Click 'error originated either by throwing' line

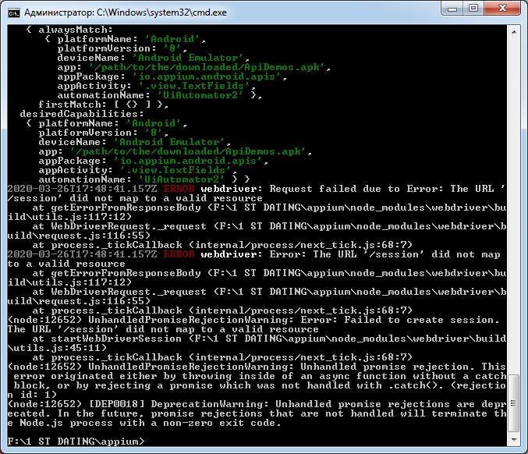click(260, 376)
